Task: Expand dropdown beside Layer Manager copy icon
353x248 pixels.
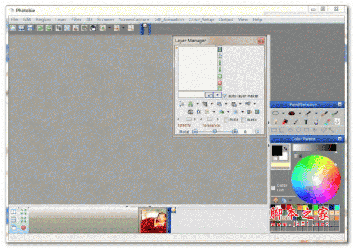Action: pyautogui.click(x=226, y=104)
